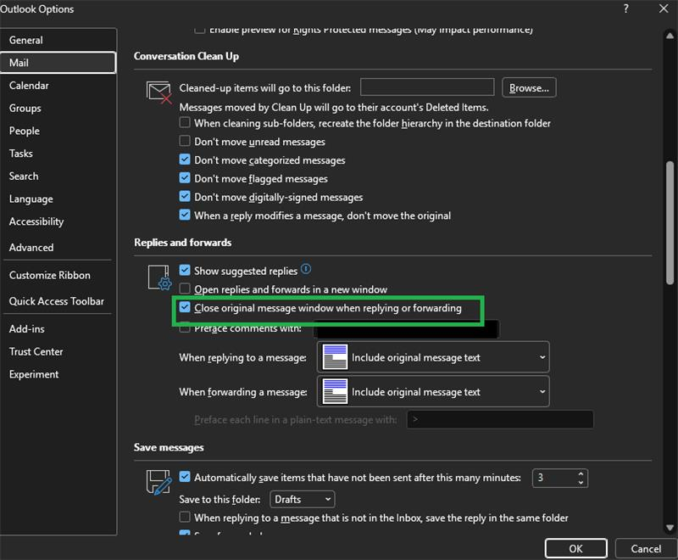Click the cleaned-up items folder input field
Screen dimensions: 678x560
pyautogui.click(x=427, y=87)
